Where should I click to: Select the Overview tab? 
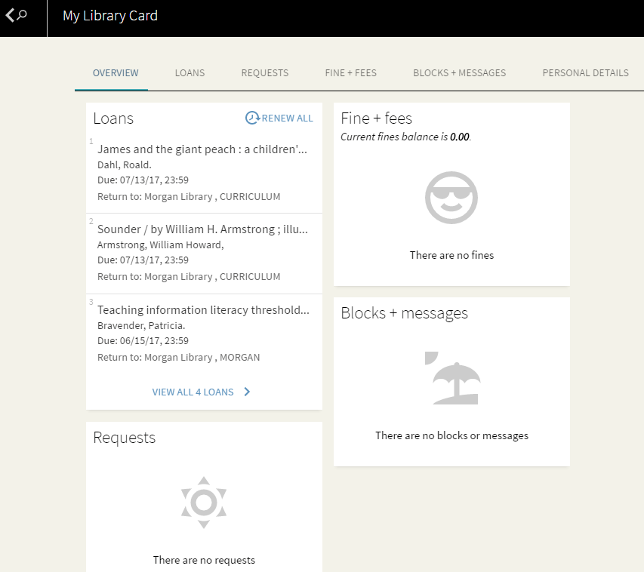115,72
